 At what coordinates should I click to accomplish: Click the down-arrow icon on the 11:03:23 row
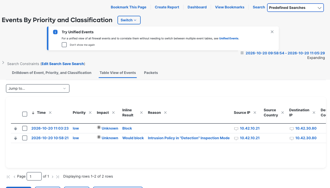click(x=16, y=129)
